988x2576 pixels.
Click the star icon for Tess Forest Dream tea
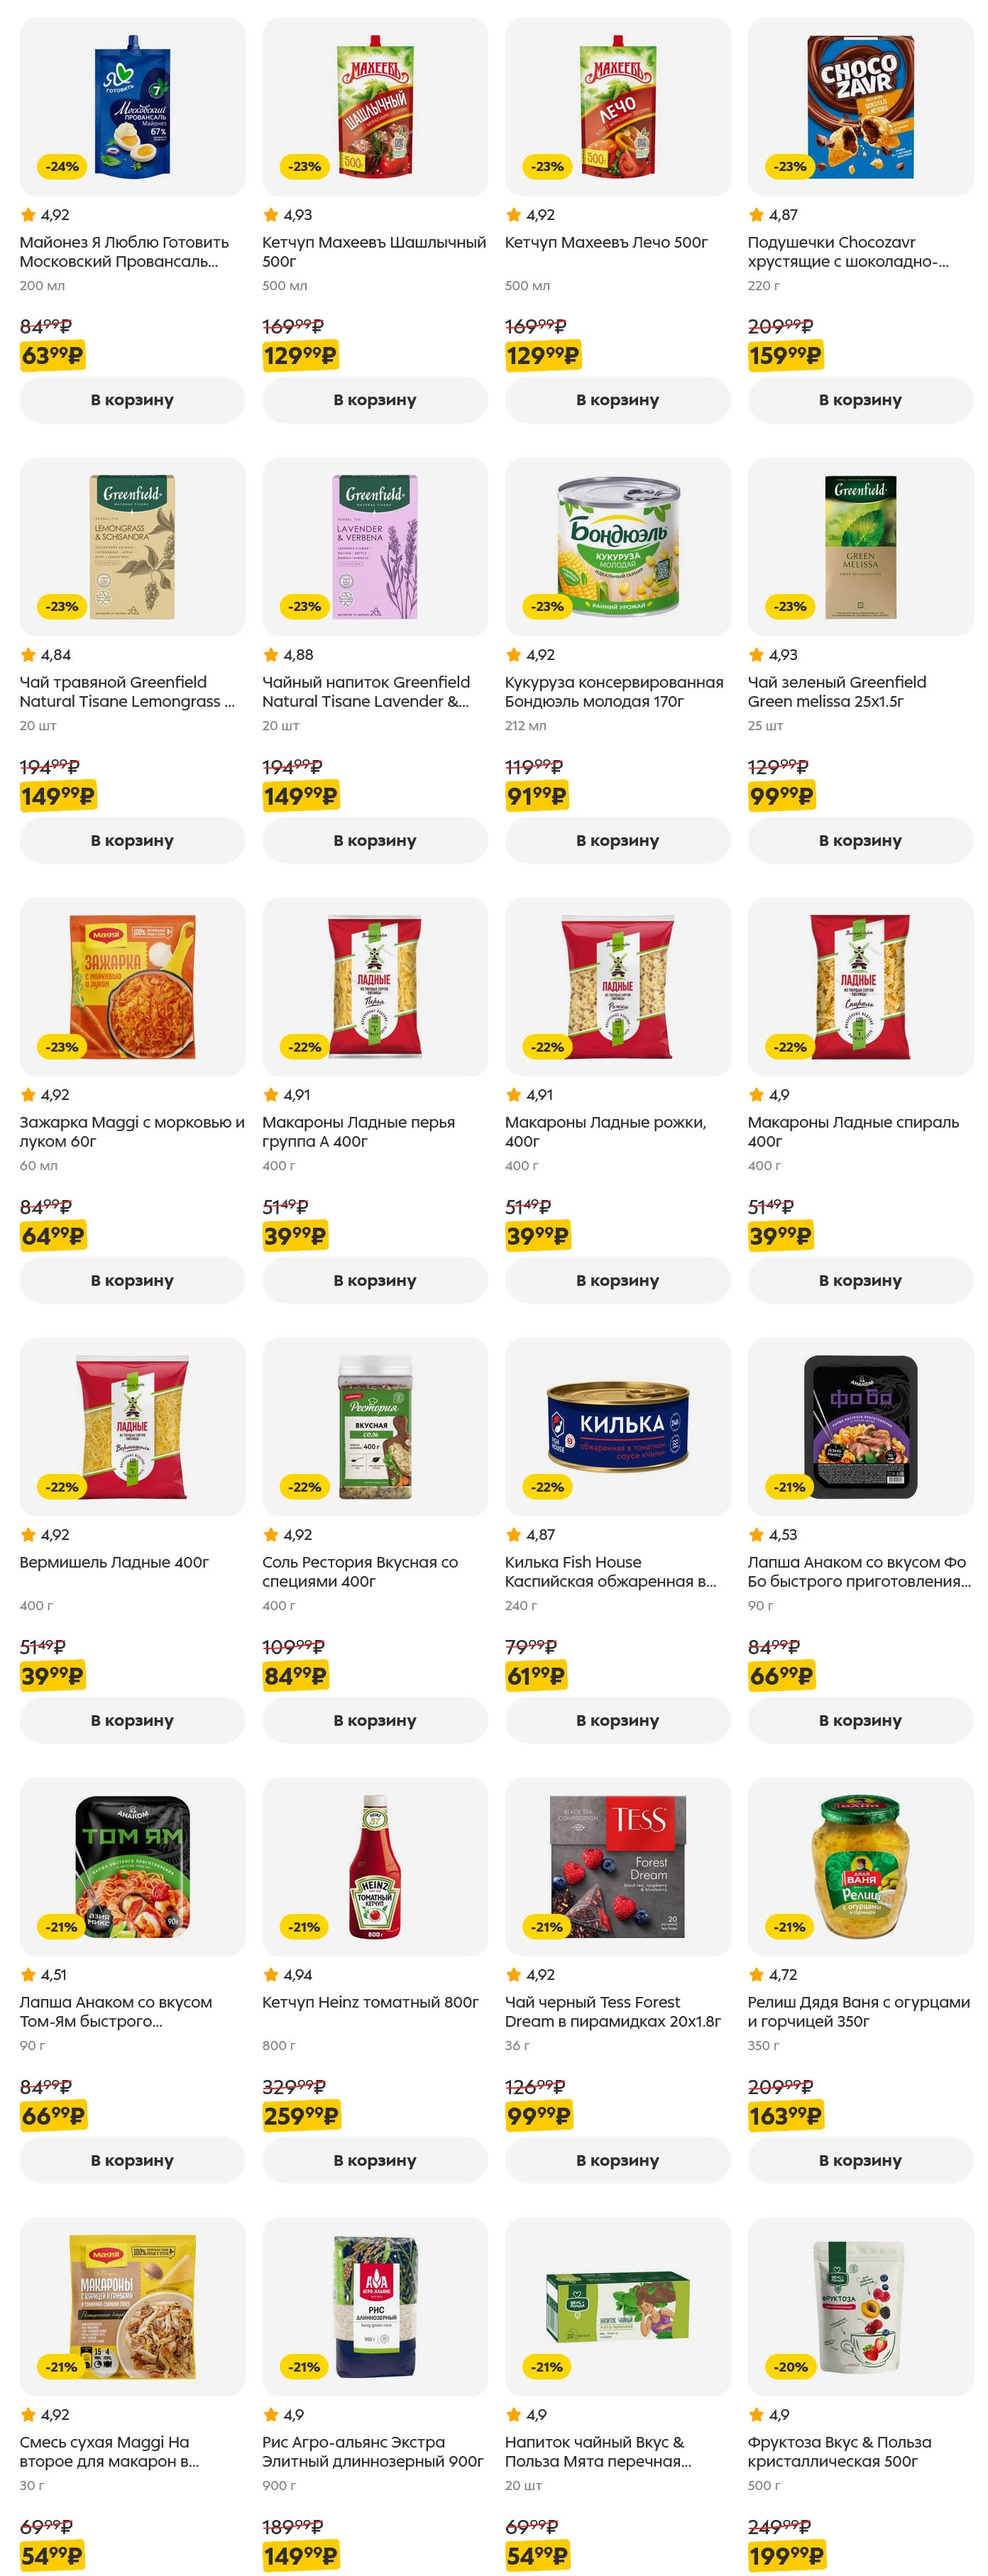pos(514,1975)
